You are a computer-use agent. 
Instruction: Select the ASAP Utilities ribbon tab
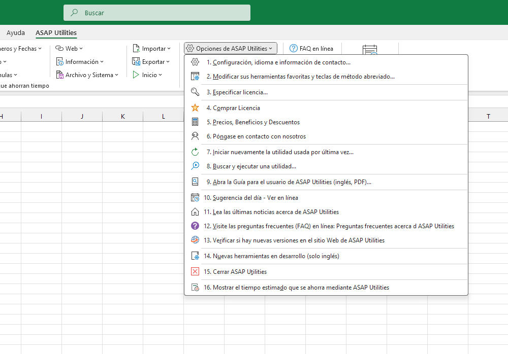pyautogui.click(x=56, y=32)
